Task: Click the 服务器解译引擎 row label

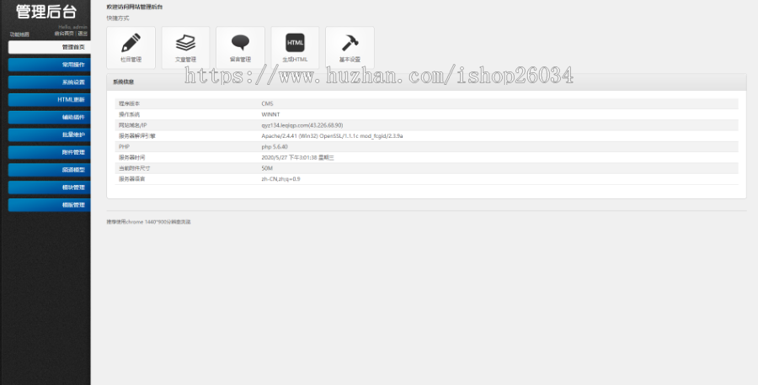Action: [x=137, y=136]
